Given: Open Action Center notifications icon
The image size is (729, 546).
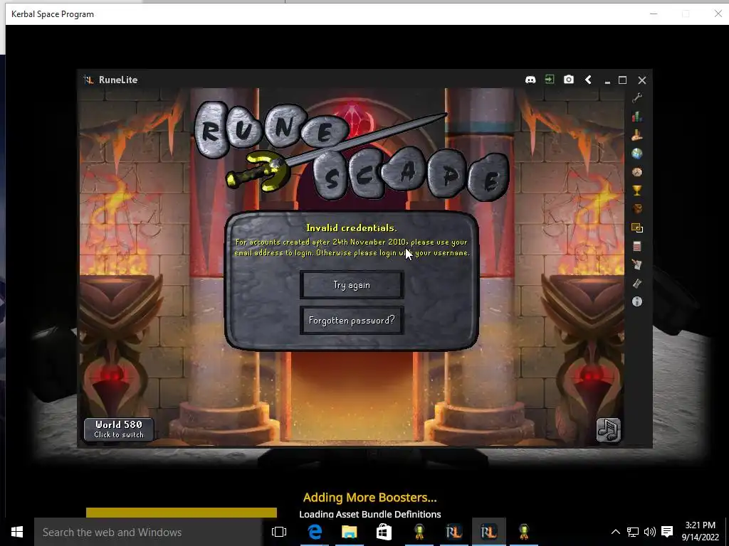Looking at the screenshot, I should 667,532.
